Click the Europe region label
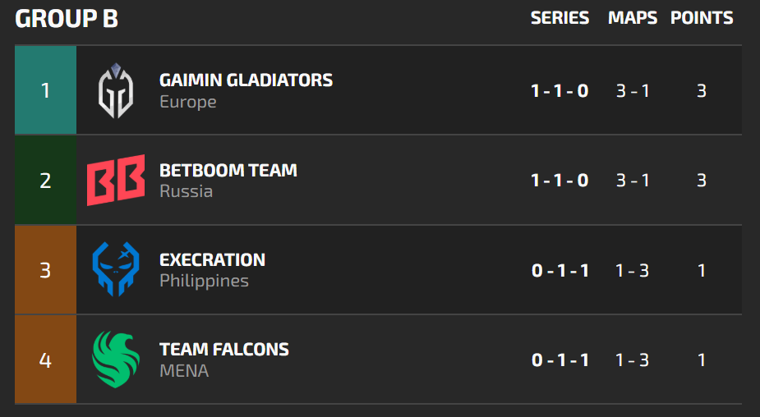 (x=188, y=103)
